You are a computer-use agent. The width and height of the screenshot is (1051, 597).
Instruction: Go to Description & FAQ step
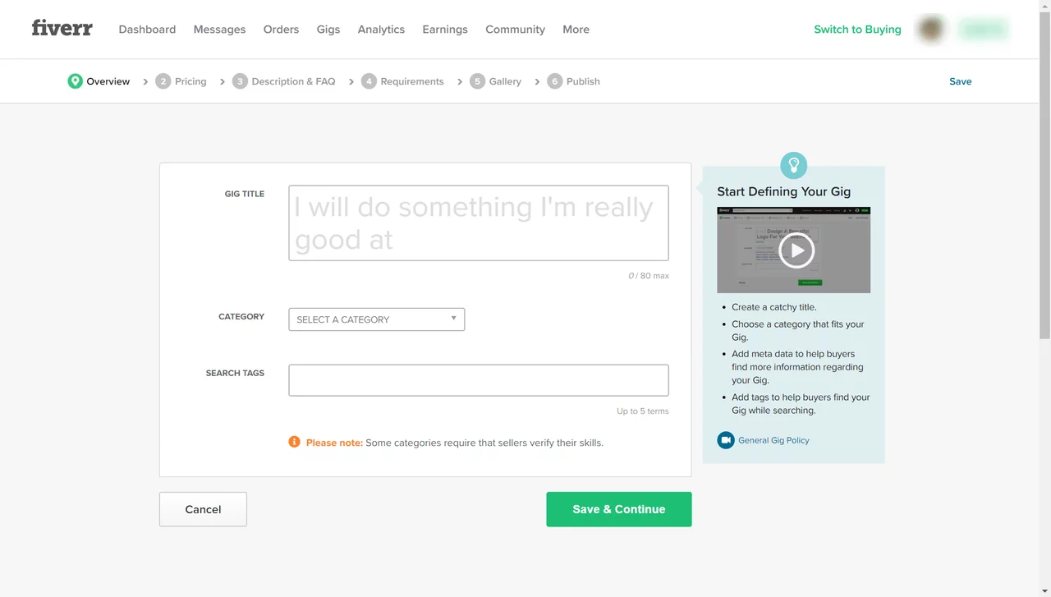(x=292, y=81)
